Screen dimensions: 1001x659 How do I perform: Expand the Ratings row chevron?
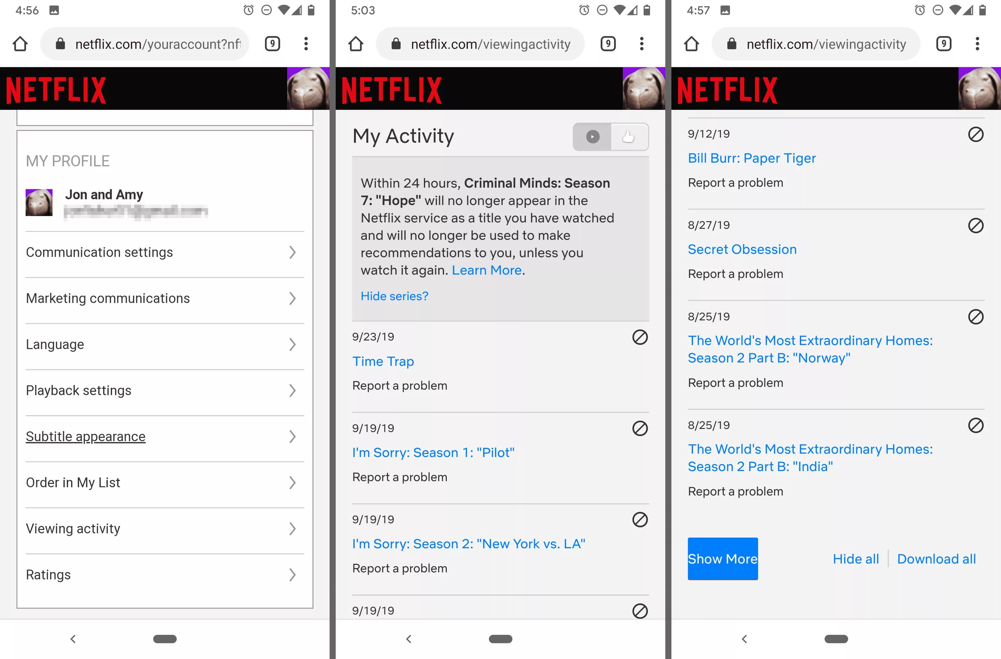[292, 575]
